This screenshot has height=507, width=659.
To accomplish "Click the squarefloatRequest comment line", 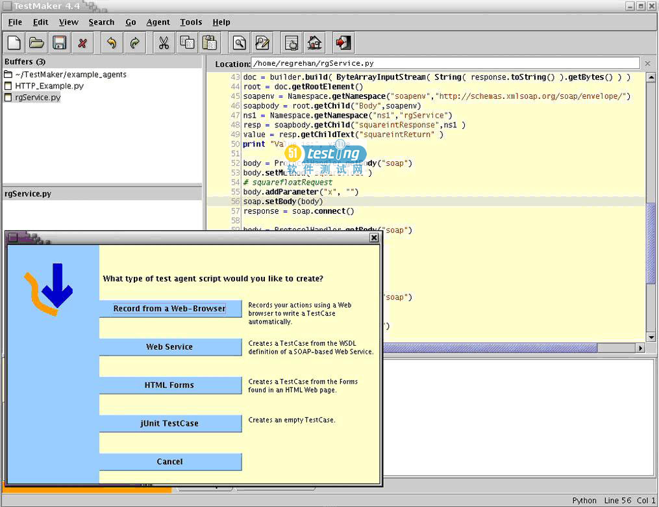I will (x=288, y=182).
